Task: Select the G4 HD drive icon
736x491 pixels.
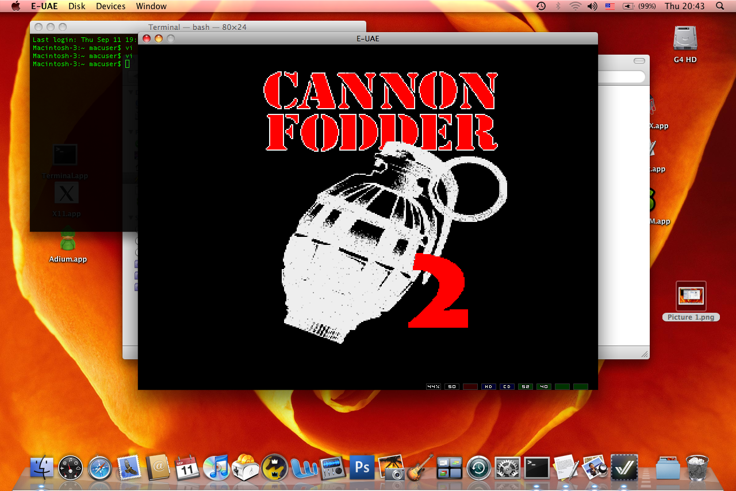Action: [x=685, y=39]
